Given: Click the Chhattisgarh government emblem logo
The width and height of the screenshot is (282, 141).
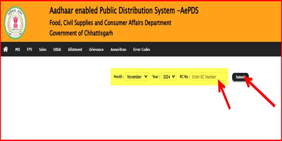Looking at the screenshot, I should coord(15,23).
